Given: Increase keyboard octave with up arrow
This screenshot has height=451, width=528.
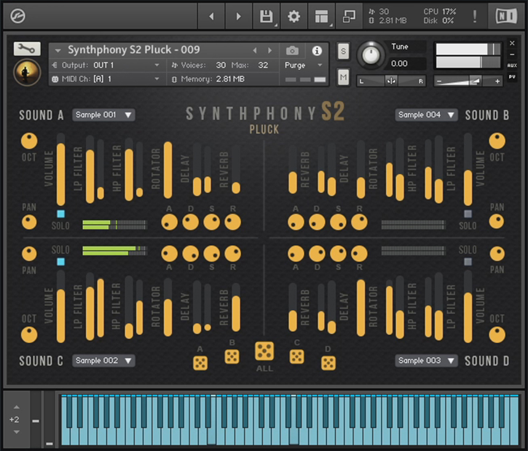Looking at the screenshot, I should click(17, 407).
